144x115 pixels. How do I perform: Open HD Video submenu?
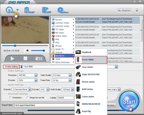click(x=63, y=33)
